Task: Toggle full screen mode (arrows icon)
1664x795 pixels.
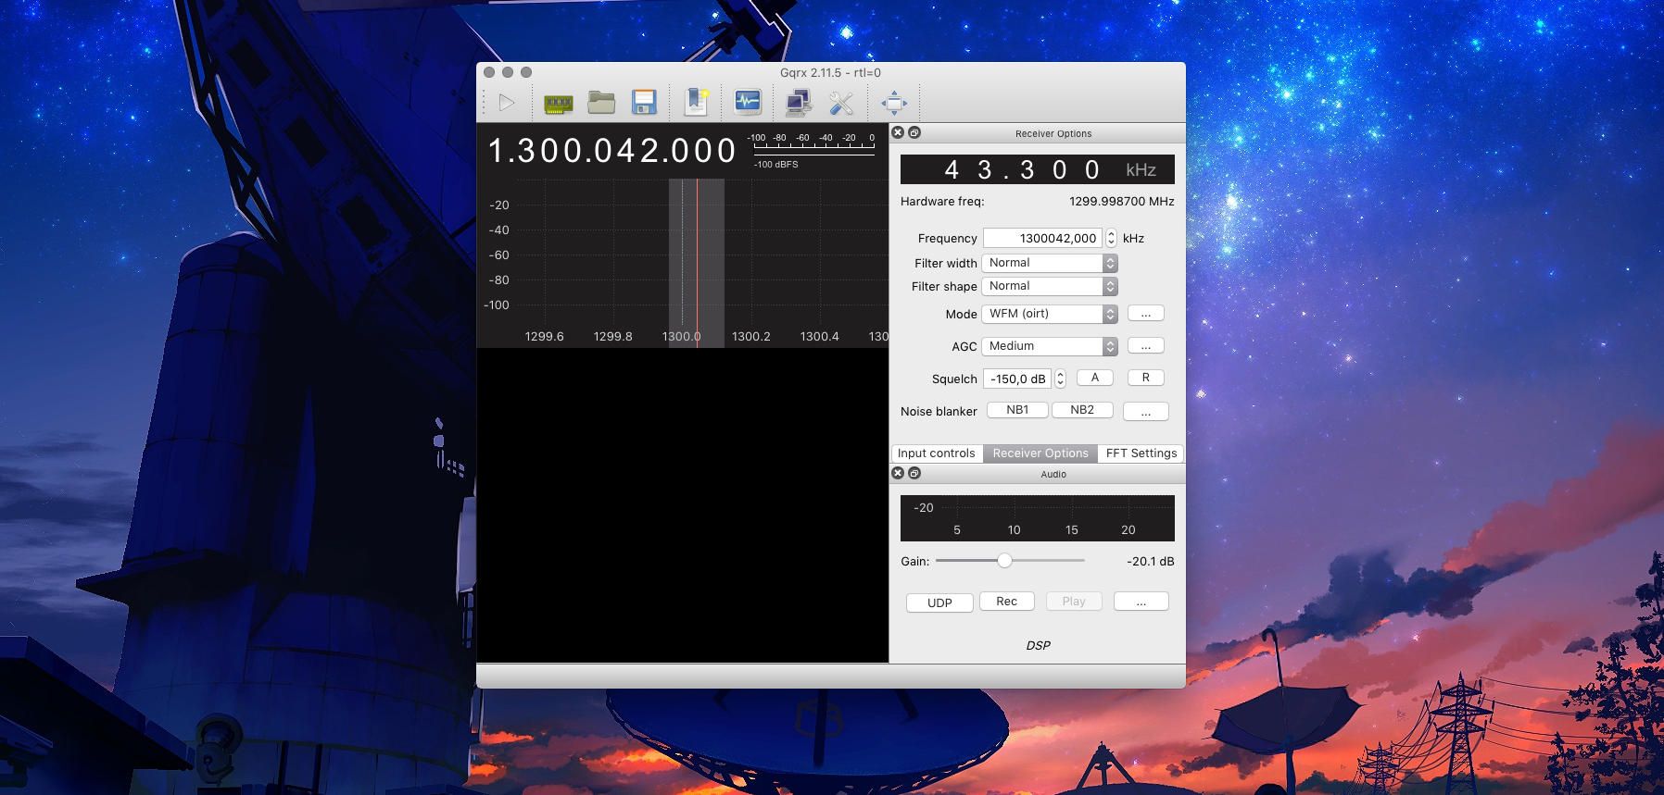Action: 894,103
